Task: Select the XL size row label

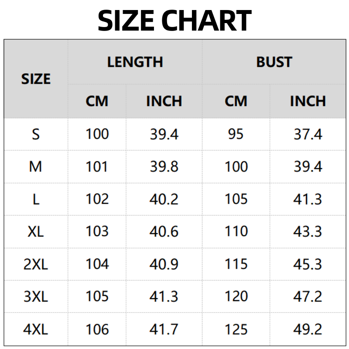Action: [36, 231]
